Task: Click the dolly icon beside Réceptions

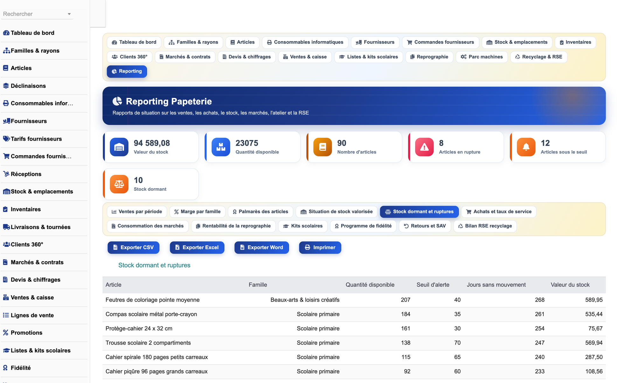Action: click(6, 174)
